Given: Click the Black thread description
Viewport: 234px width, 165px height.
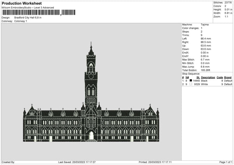Looking at the screenshot, I should click(x=204, y=81).
